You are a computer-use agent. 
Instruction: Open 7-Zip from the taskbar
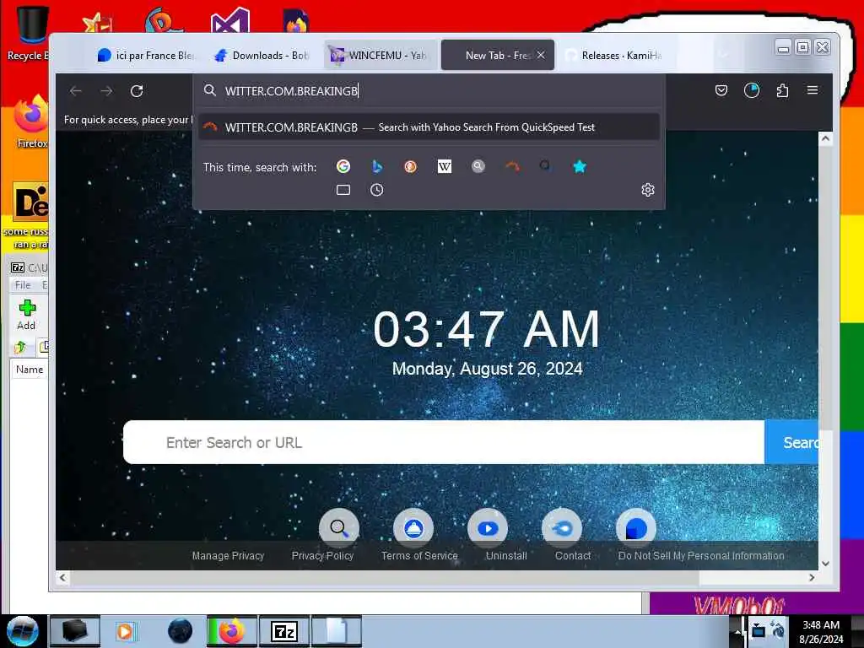click(x=284, y=631)
